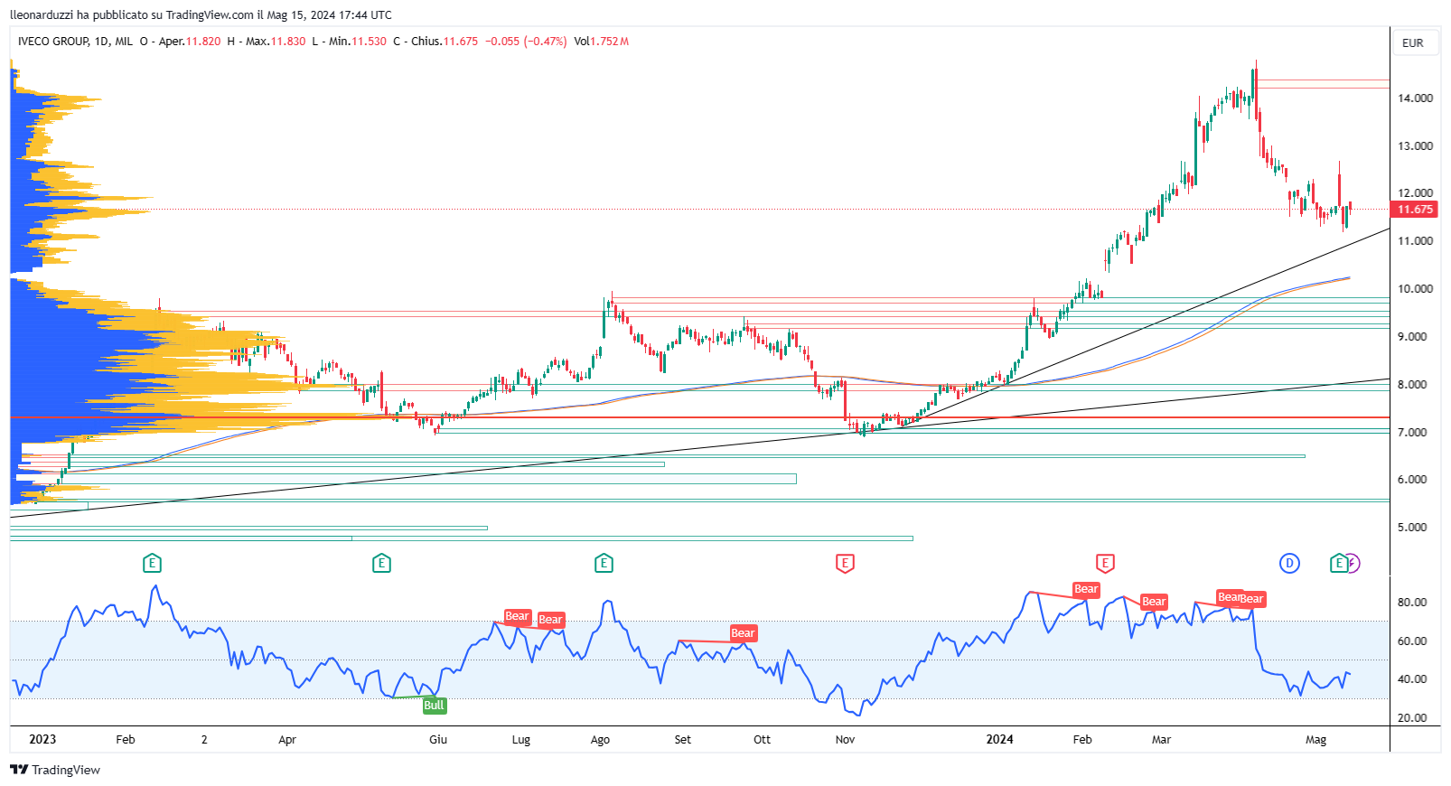Viewport: 1451px width, 786px height.
Task: Open the red earnings marker of February 2024
Action: point(1105,564)
